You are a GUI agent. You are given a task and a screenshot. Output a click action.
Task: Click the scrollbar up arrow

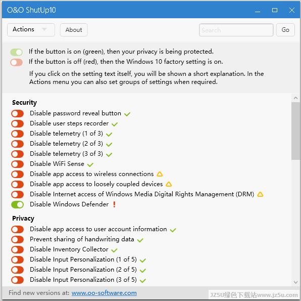pyautogui.click(x=295, y=98)
